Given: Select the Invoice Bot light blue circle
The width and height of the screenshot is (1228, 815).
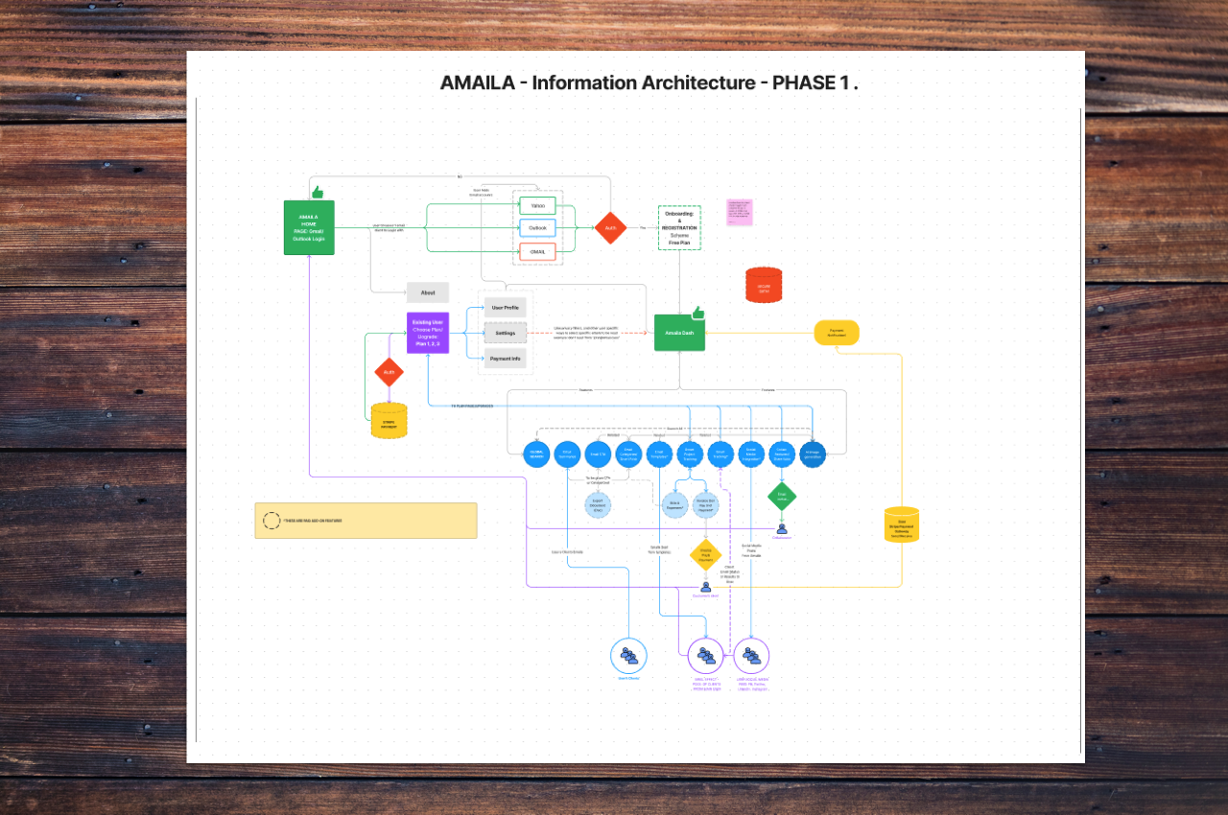Looking at the screenshot, I should 706,505.
